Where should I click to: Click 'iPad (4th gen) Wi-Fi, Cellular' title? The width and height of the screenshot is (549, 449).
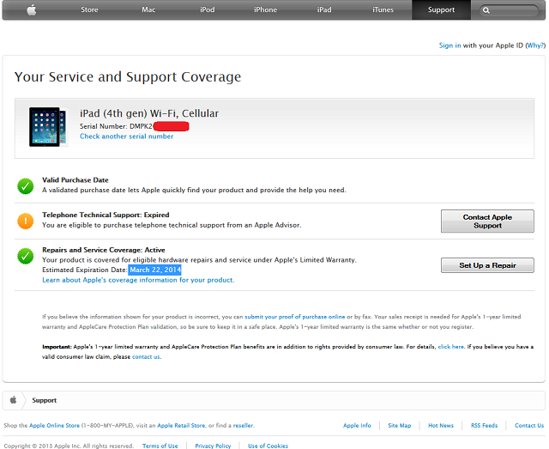point(149,113)
